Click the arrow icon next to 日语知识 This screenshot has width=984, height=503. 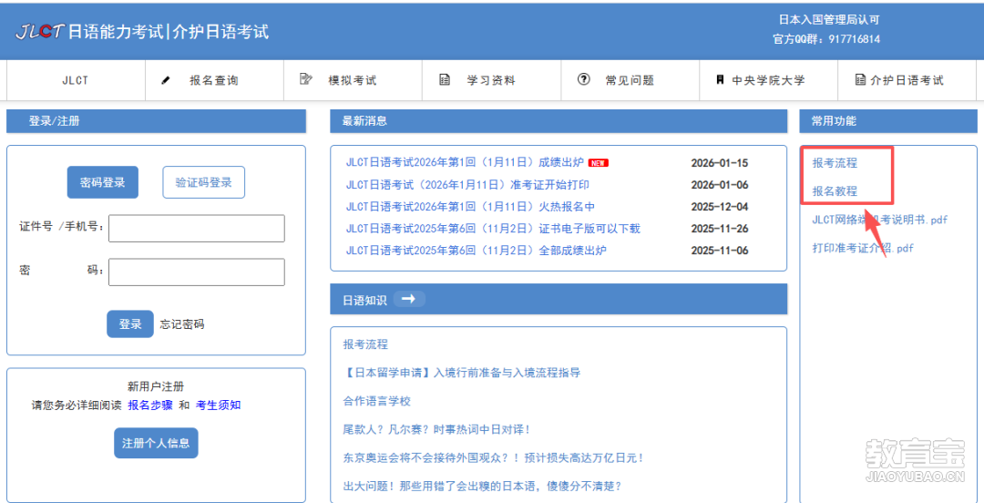408,299
